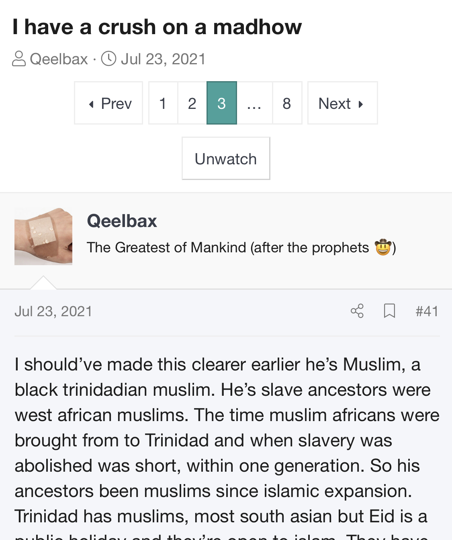Screen dimensions: 452x540
Task: Go to previous page with Prev
Action: pyautogui.click(x=108, y=103)
